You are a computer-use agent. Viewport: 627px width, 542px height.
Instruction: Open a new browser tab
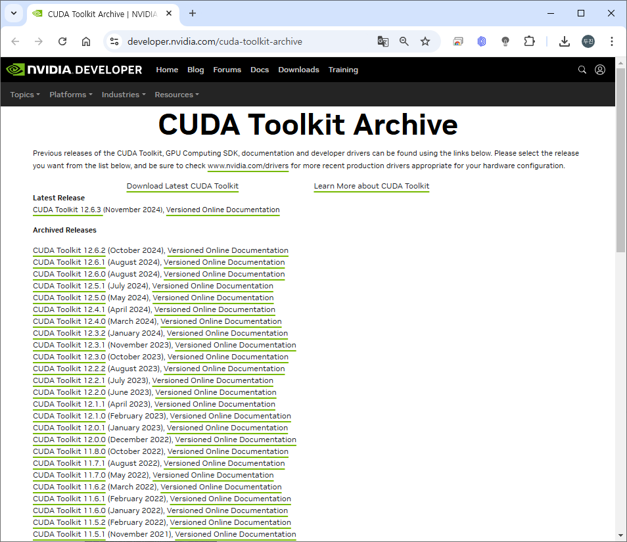[193, 14]
